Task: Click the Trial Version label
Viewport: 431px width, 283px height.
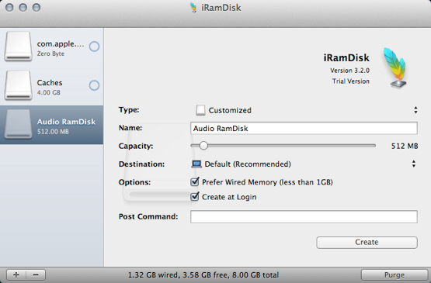Action: coord(351,81)
